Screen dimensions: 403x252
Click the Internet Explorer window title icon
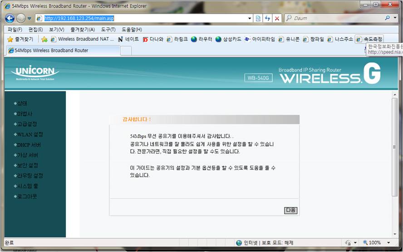tap(8, 6)
